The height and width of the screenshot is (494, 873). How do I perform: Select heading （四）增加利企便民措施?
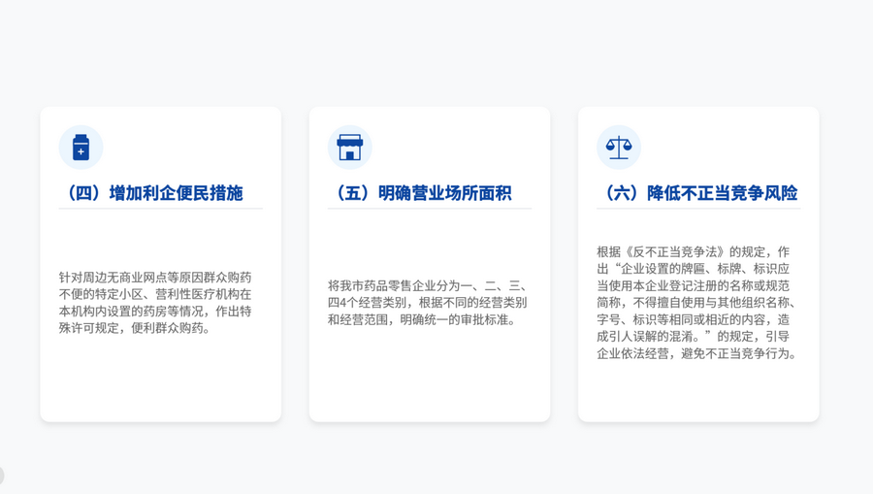point(151,193)
